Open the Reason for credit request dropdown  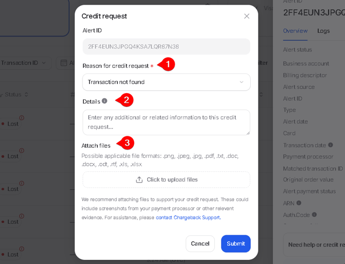point(166,82)
